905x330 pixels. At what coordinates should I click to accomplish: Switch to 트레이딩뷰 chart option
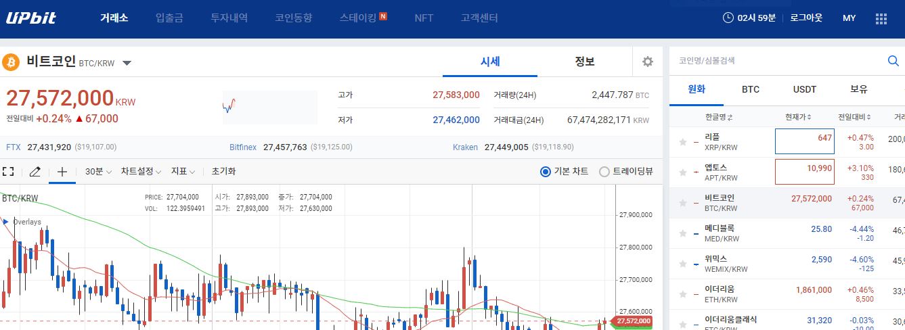click(x=604, y=172)
